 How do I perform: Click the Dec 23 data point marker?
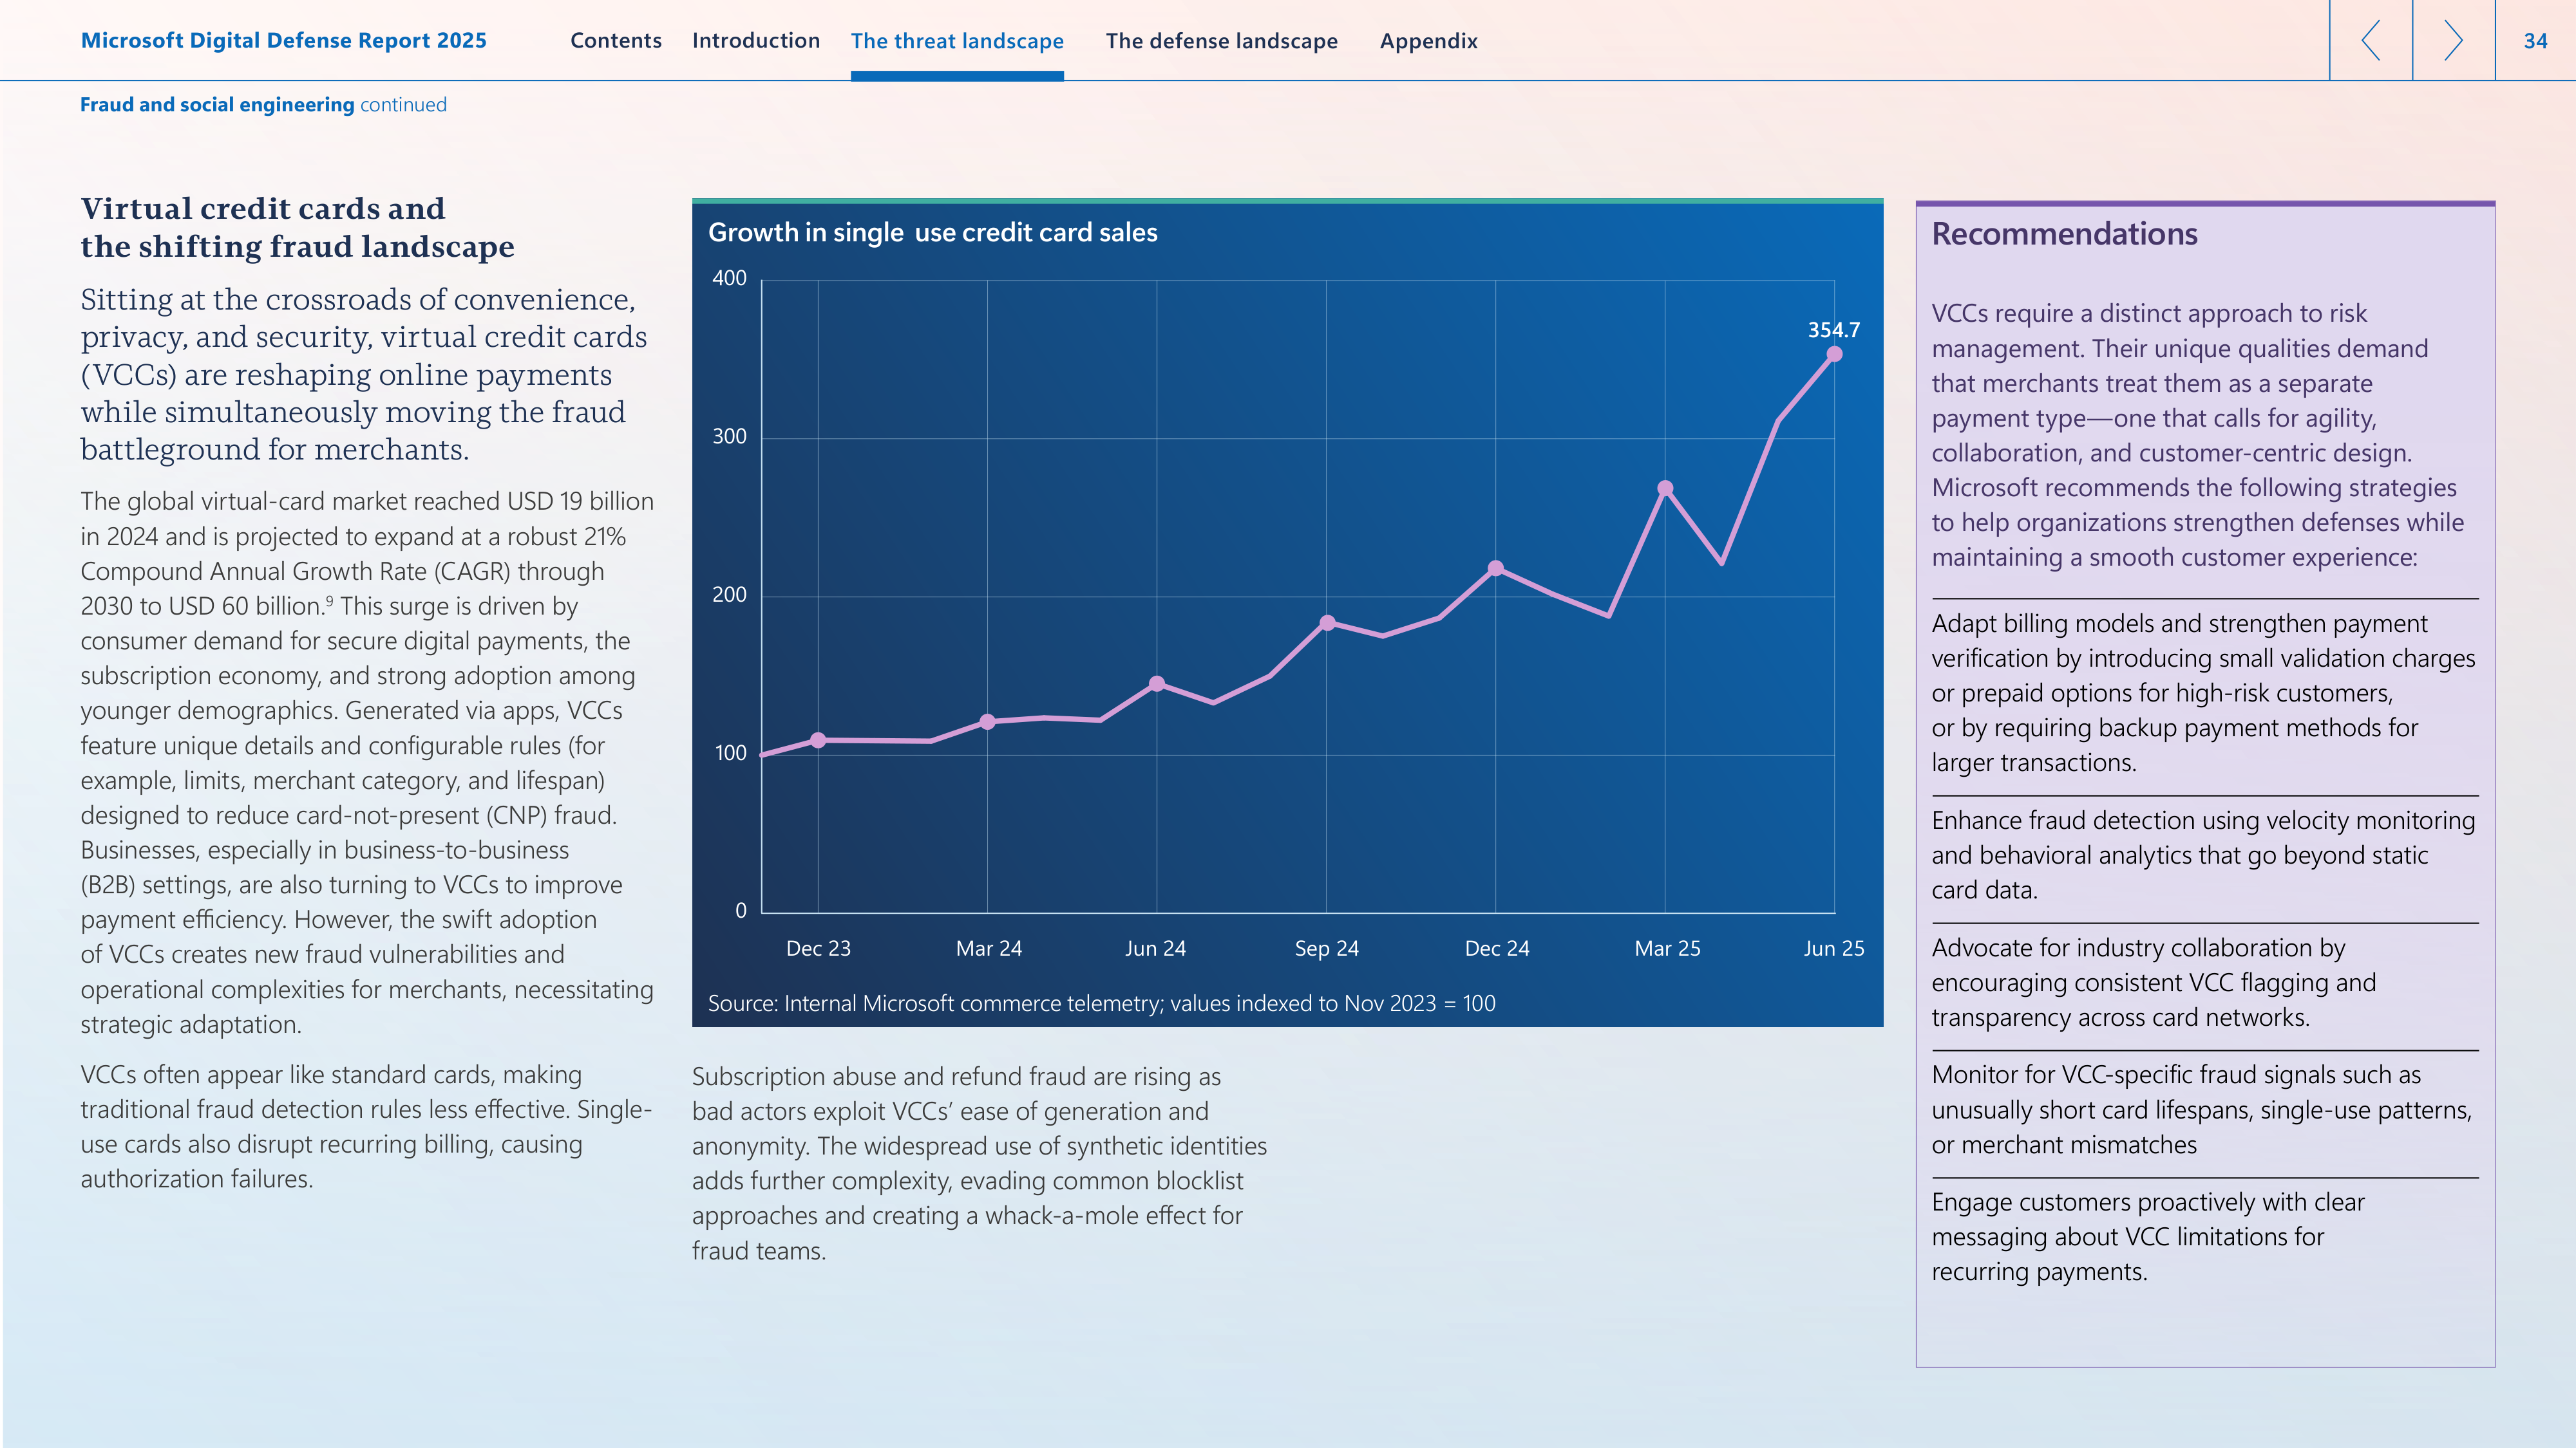click(818, 741)
